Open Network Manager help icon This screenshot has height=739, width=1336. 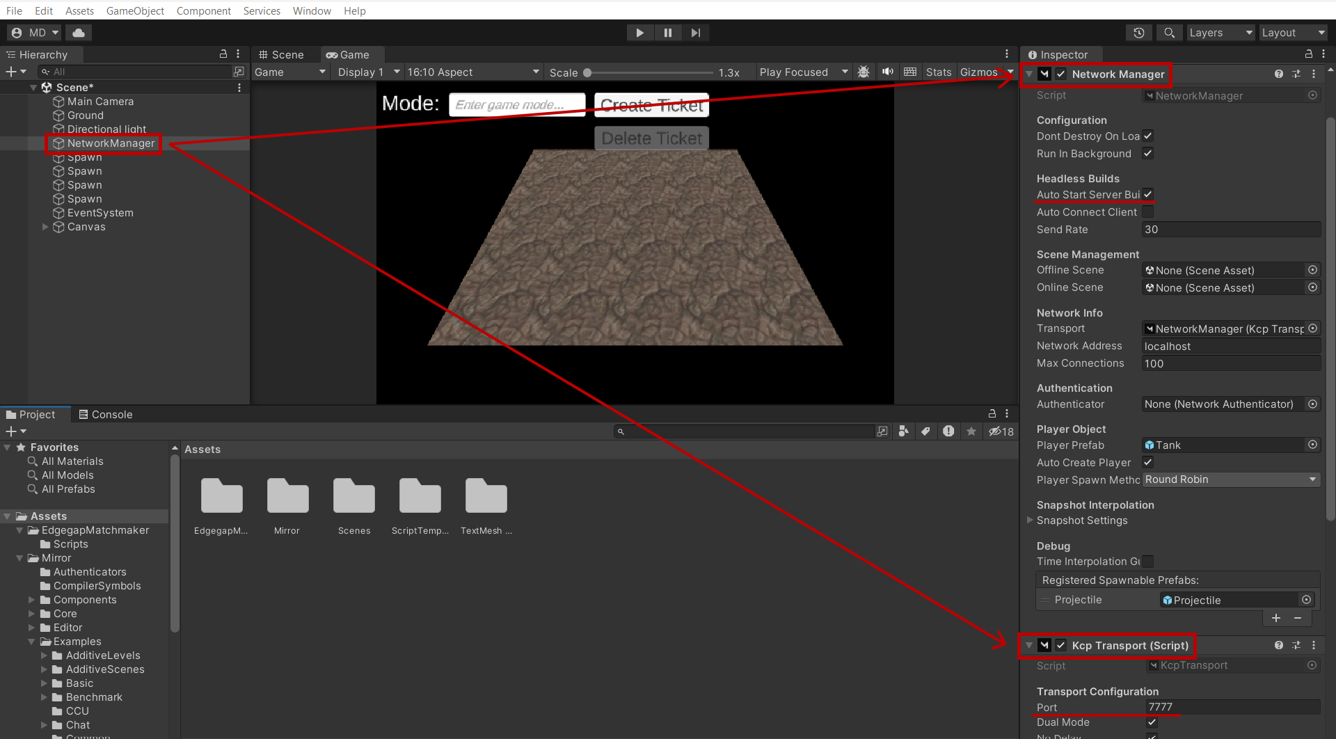[x=1278, y=74]
